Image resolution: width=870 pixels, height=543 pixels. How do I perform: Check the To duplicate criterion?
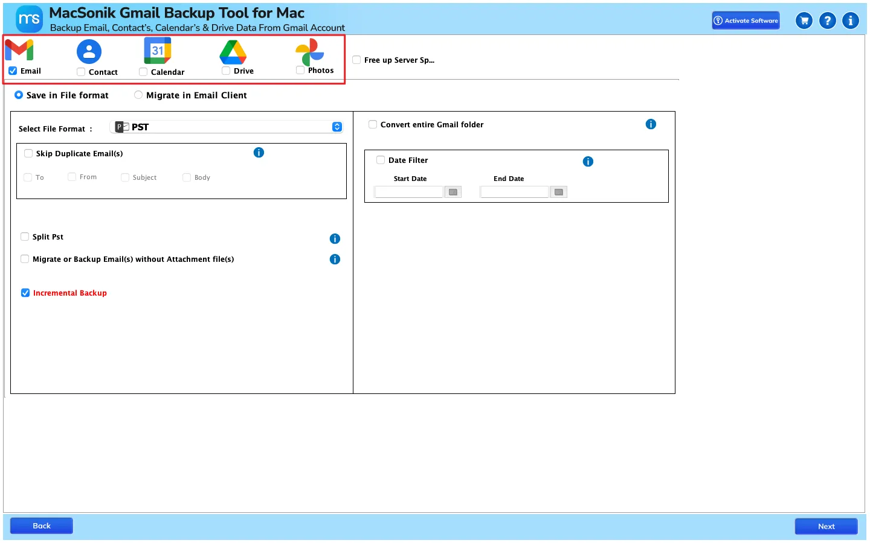[28, 177]
